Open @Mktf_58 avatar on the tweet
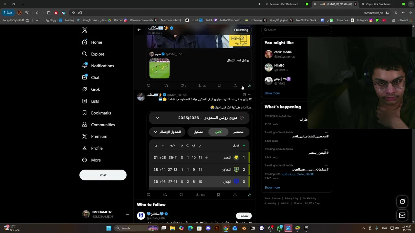This screenshot has width=415, height=233. [141, 97]
